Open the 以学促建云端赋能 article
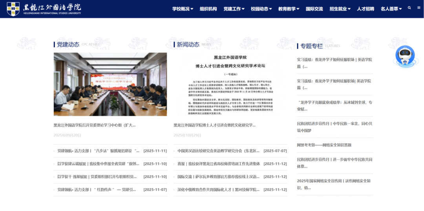The width and height of the screenshot is (424, 211). (99, 164)
